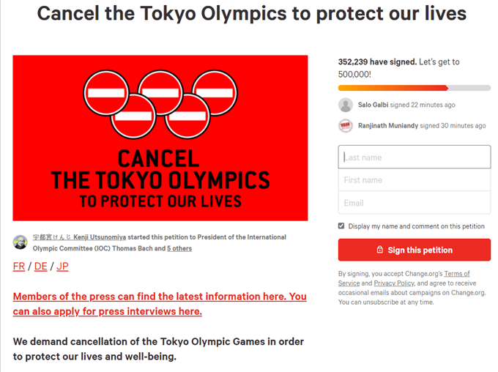This screenshot has height=372, width=498.
Task: Show the "5 others" petition recipients
Action: [x=179, y=249]
